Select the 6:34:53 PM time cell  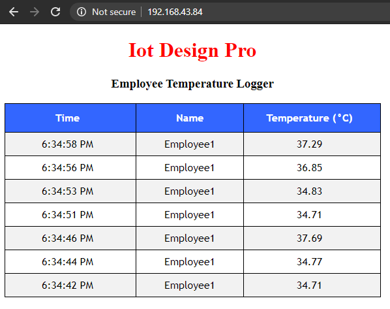70,191
